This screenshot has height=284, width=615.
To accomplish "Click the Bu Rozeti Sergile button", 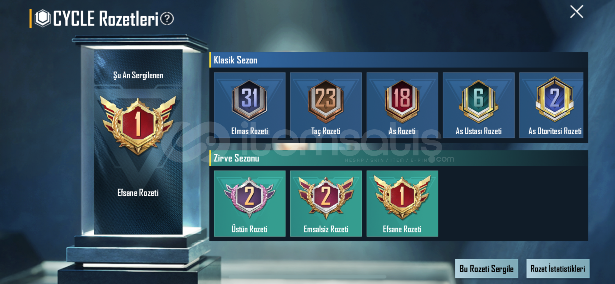I will pos(487,268).
